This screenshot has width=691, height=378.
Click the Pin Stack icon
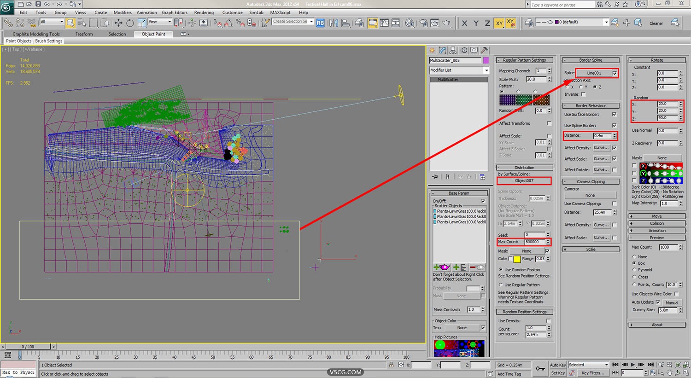(x=435, y=177)
